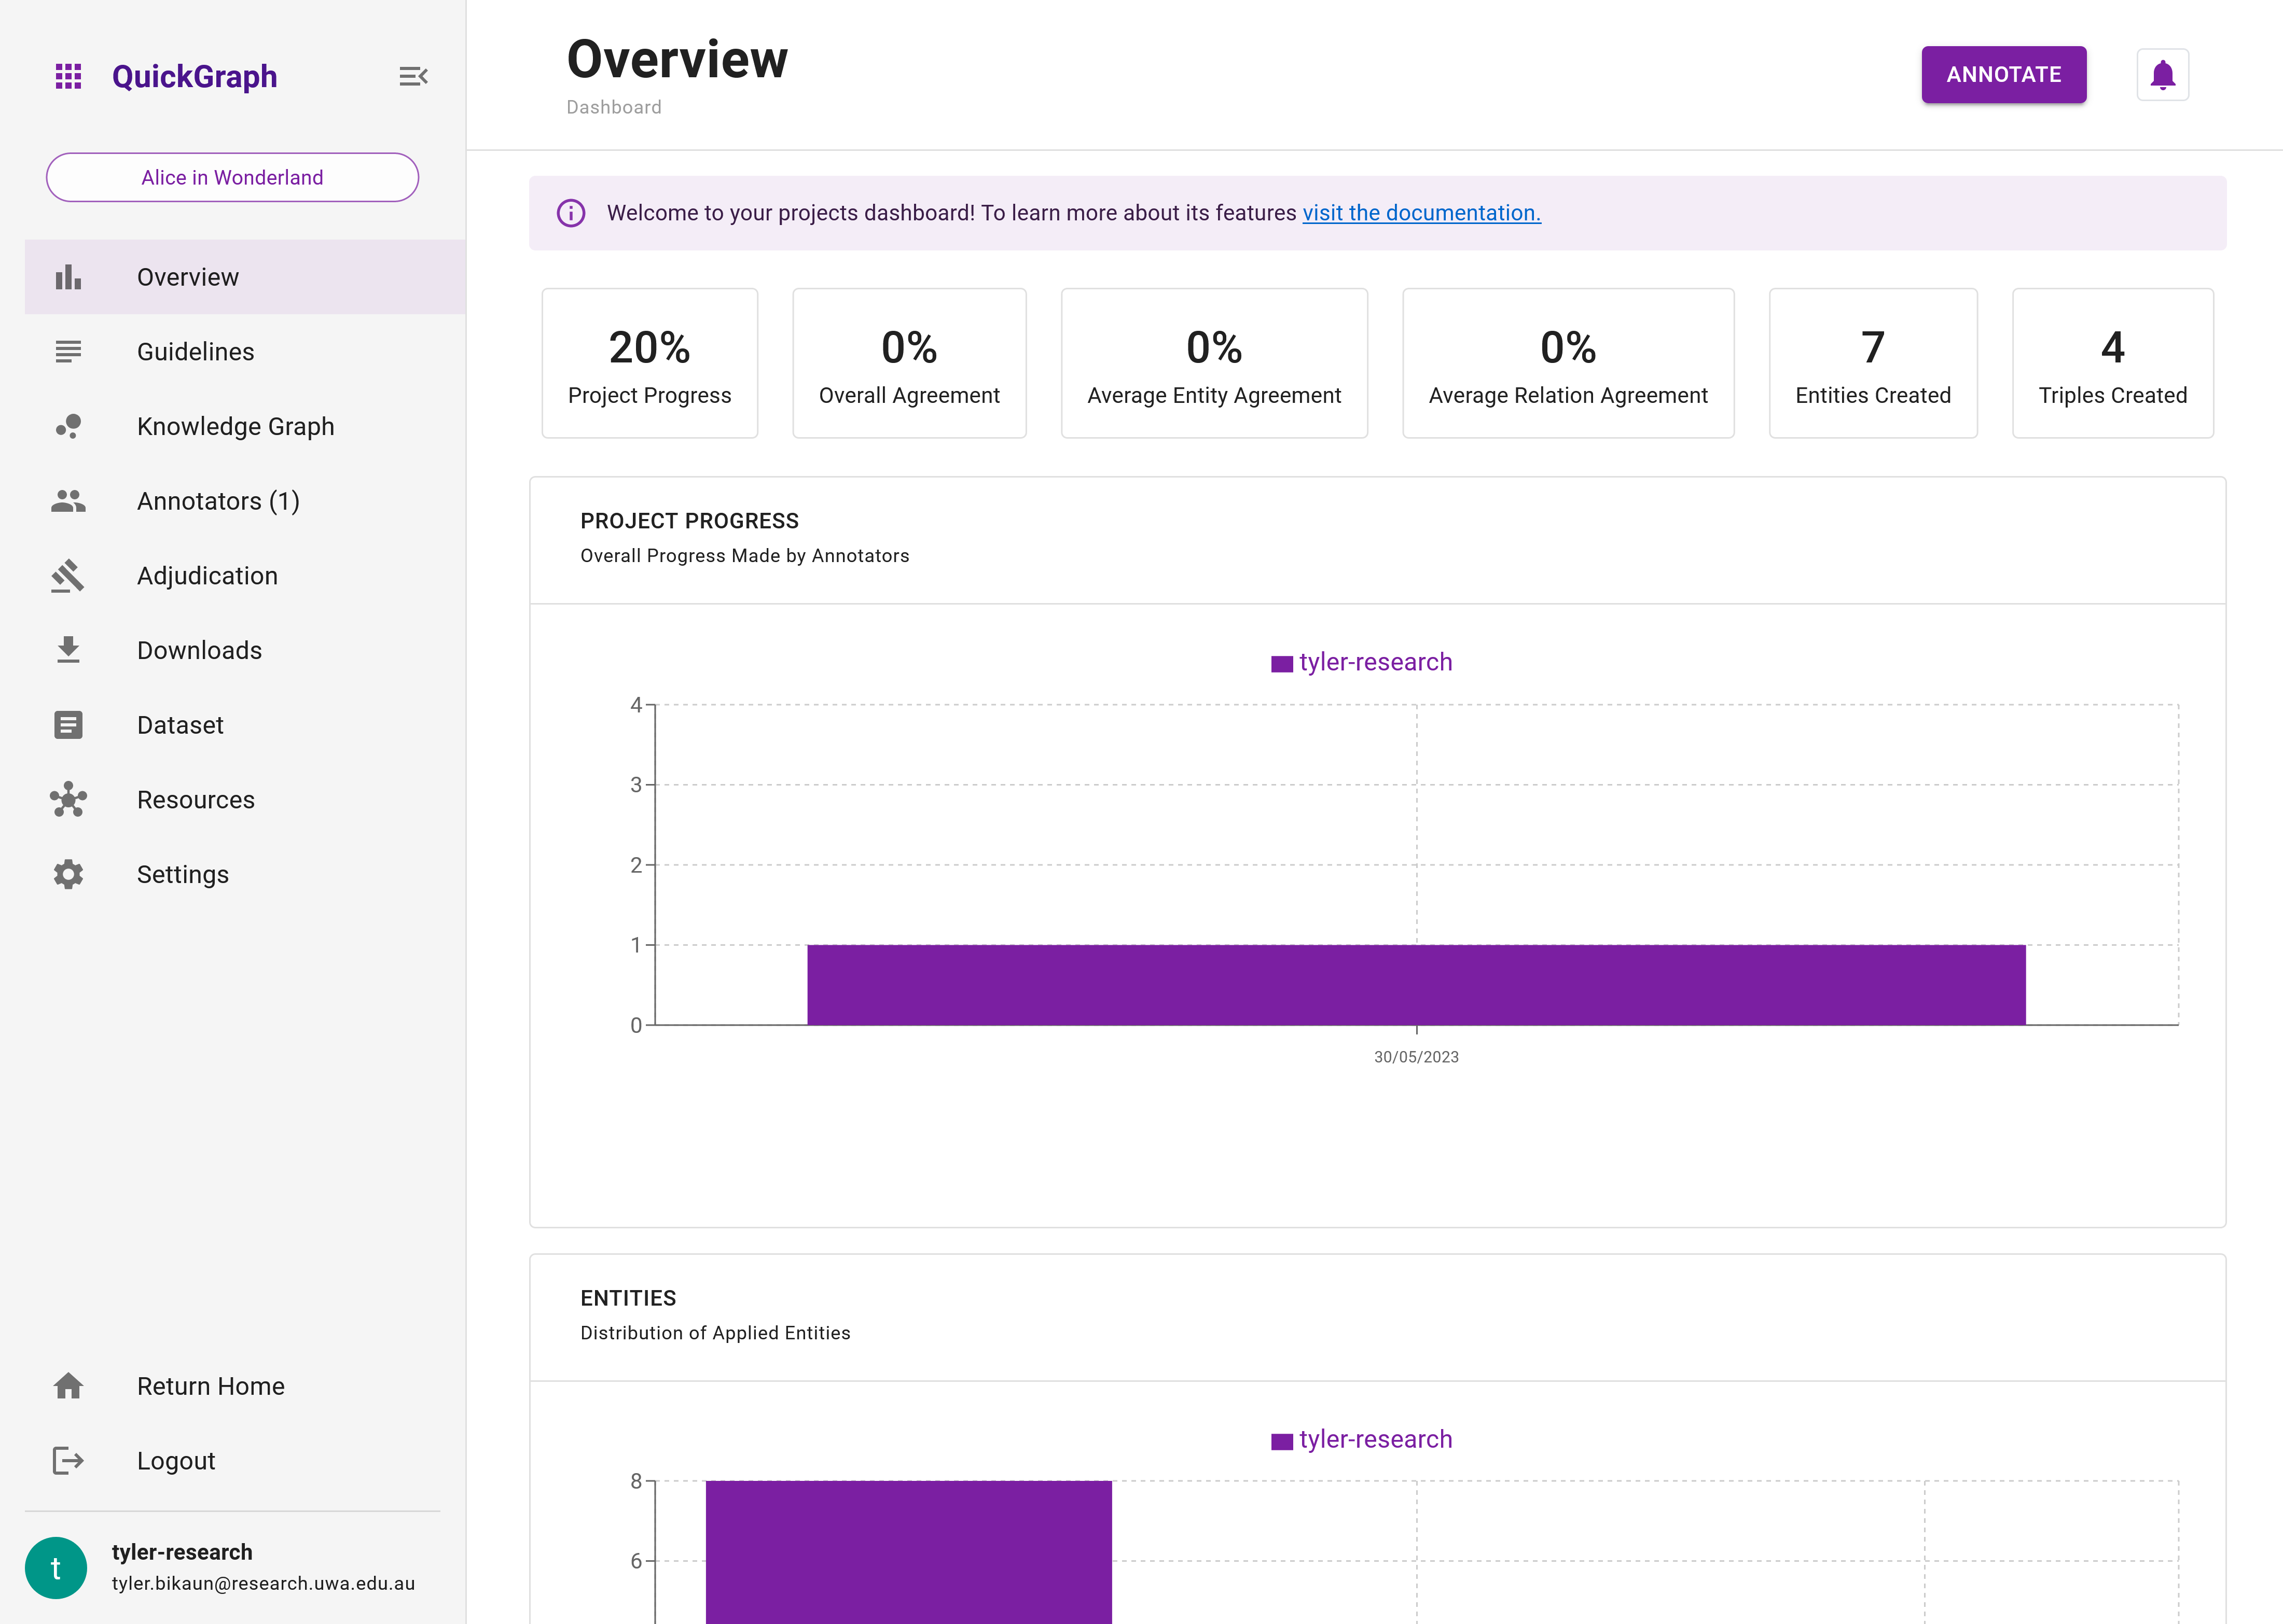Click the tyler-research avatar circle

[x=56, y=1567]
